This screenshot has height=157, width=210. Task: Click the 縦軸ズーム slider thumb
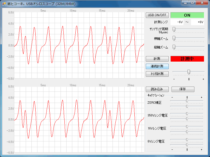(174, 47)
